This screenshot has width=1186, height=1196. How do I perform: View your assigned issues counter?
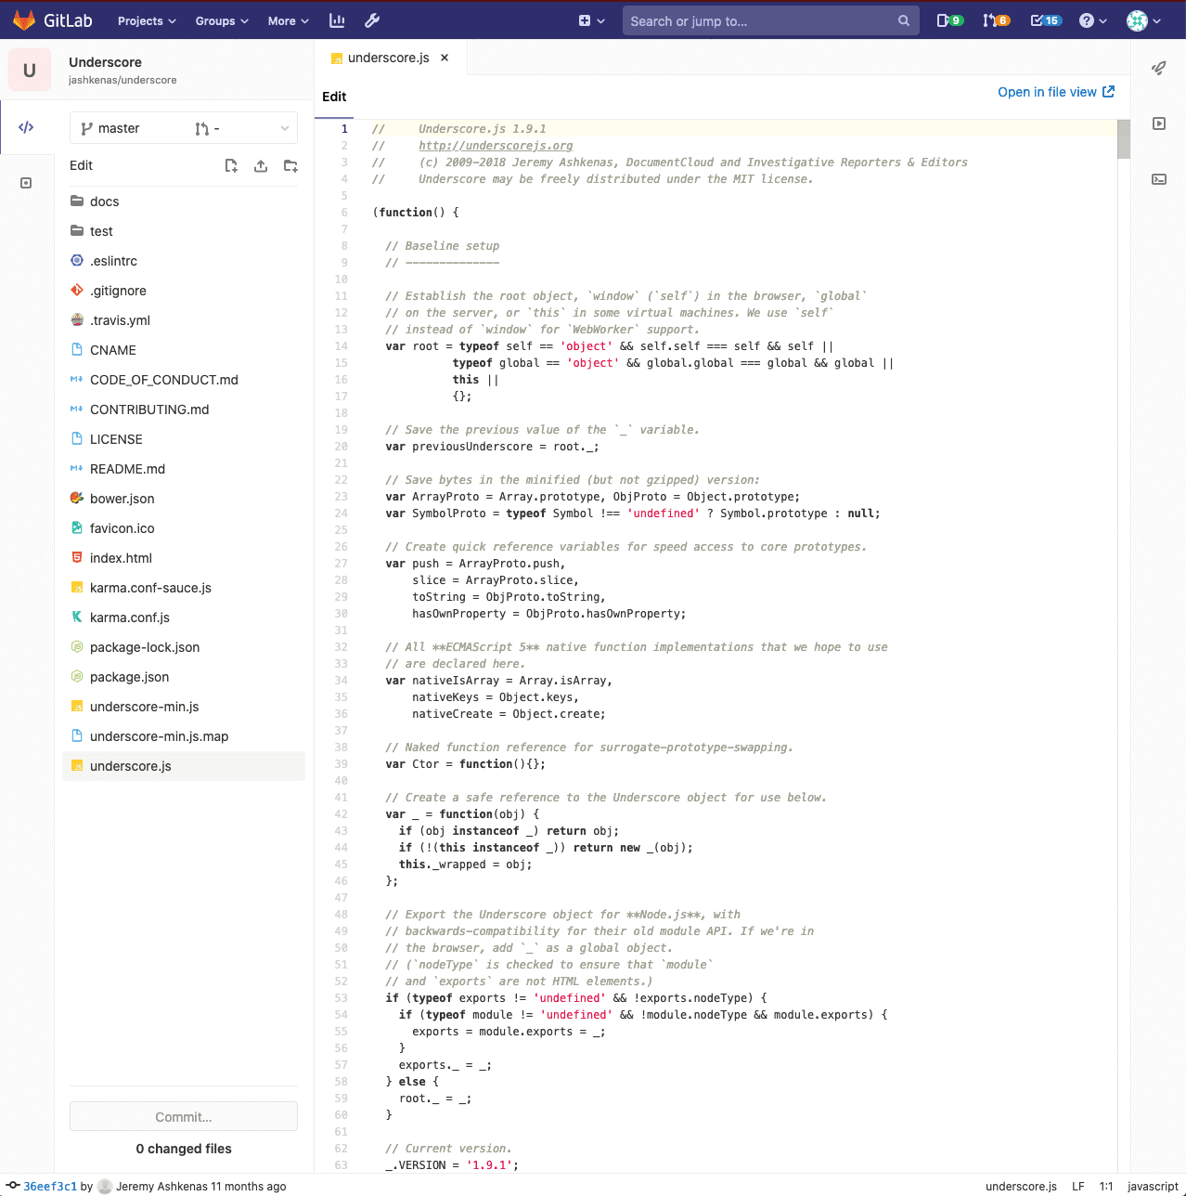948,19
